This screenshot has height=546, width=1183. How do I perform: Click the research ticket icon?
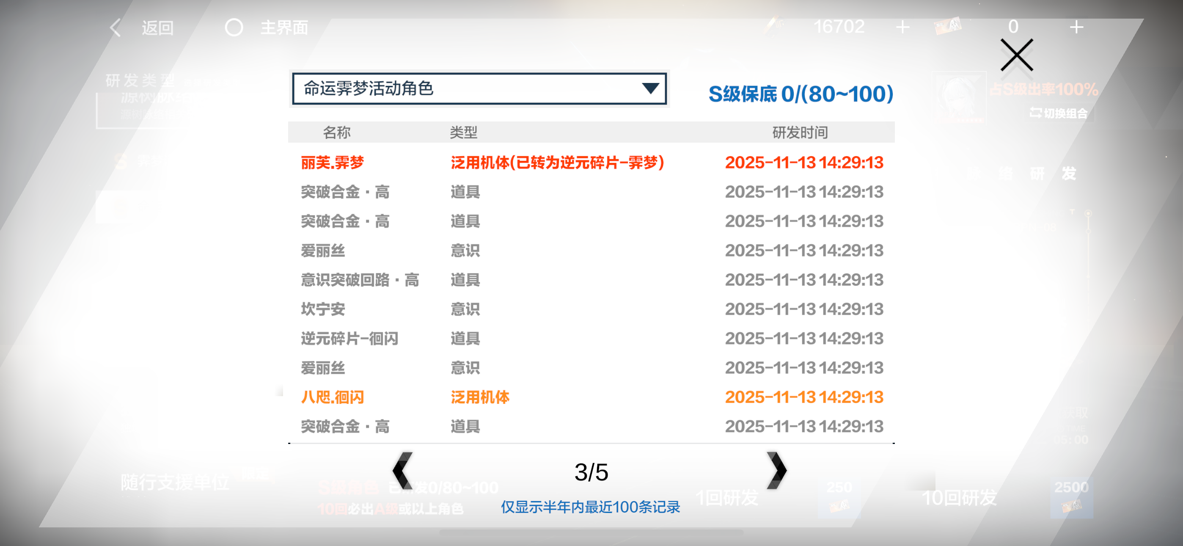point(948,26)
